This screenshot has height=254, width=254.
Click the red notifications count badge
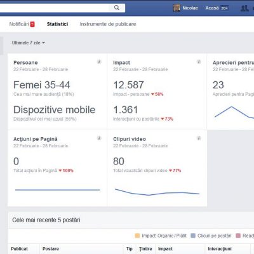[x=32, y=24]
